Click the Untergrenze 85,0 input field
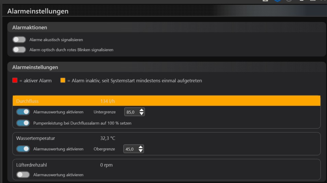The height and width of the screenshot is (183, 327). click(131, 112)
